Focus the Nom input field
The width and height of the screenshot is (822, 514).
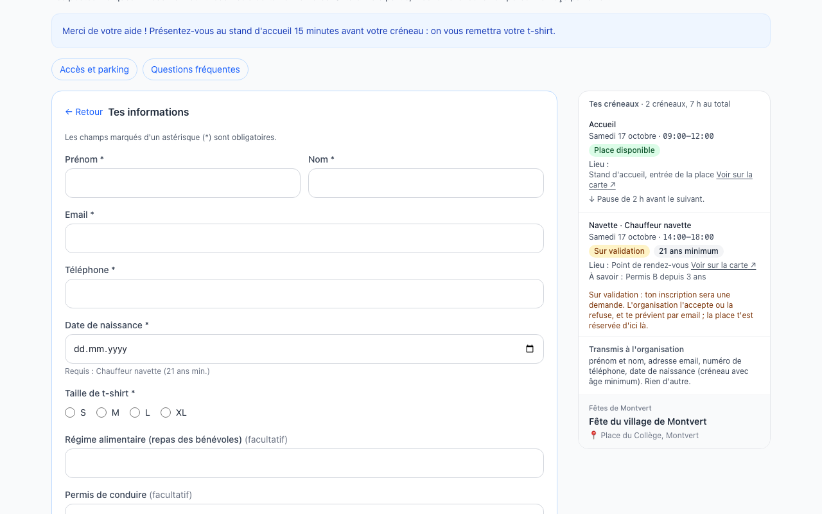point(426,183)
